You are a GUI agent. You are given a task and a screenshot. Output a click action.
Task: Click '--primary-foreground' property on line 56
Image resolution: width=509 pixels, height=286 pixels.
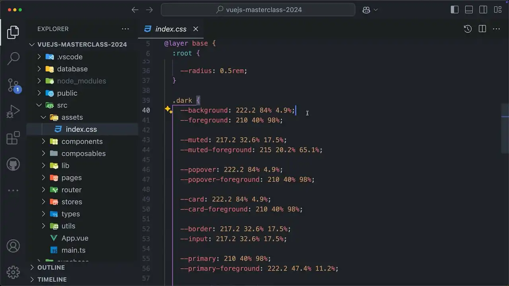[x=220, y=269]
